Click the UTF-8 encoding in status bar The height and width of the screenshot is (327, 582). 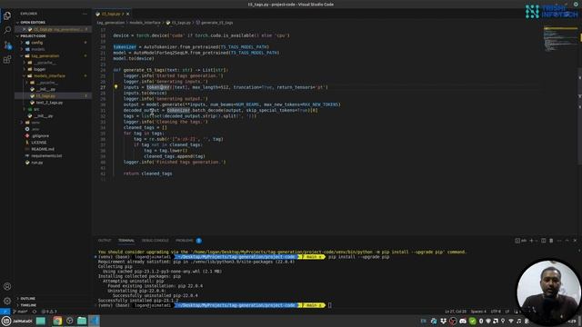pyautogui.click(x=496, y=312)
